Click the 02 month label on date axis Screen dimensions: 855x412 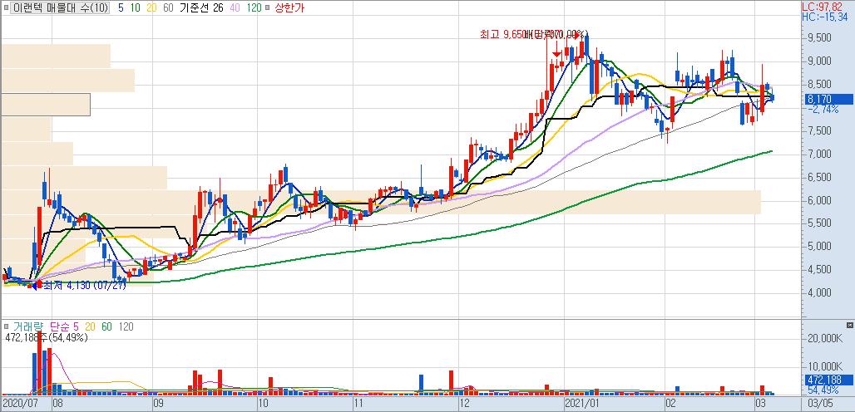pyautogui.click(x=670, y=405)
